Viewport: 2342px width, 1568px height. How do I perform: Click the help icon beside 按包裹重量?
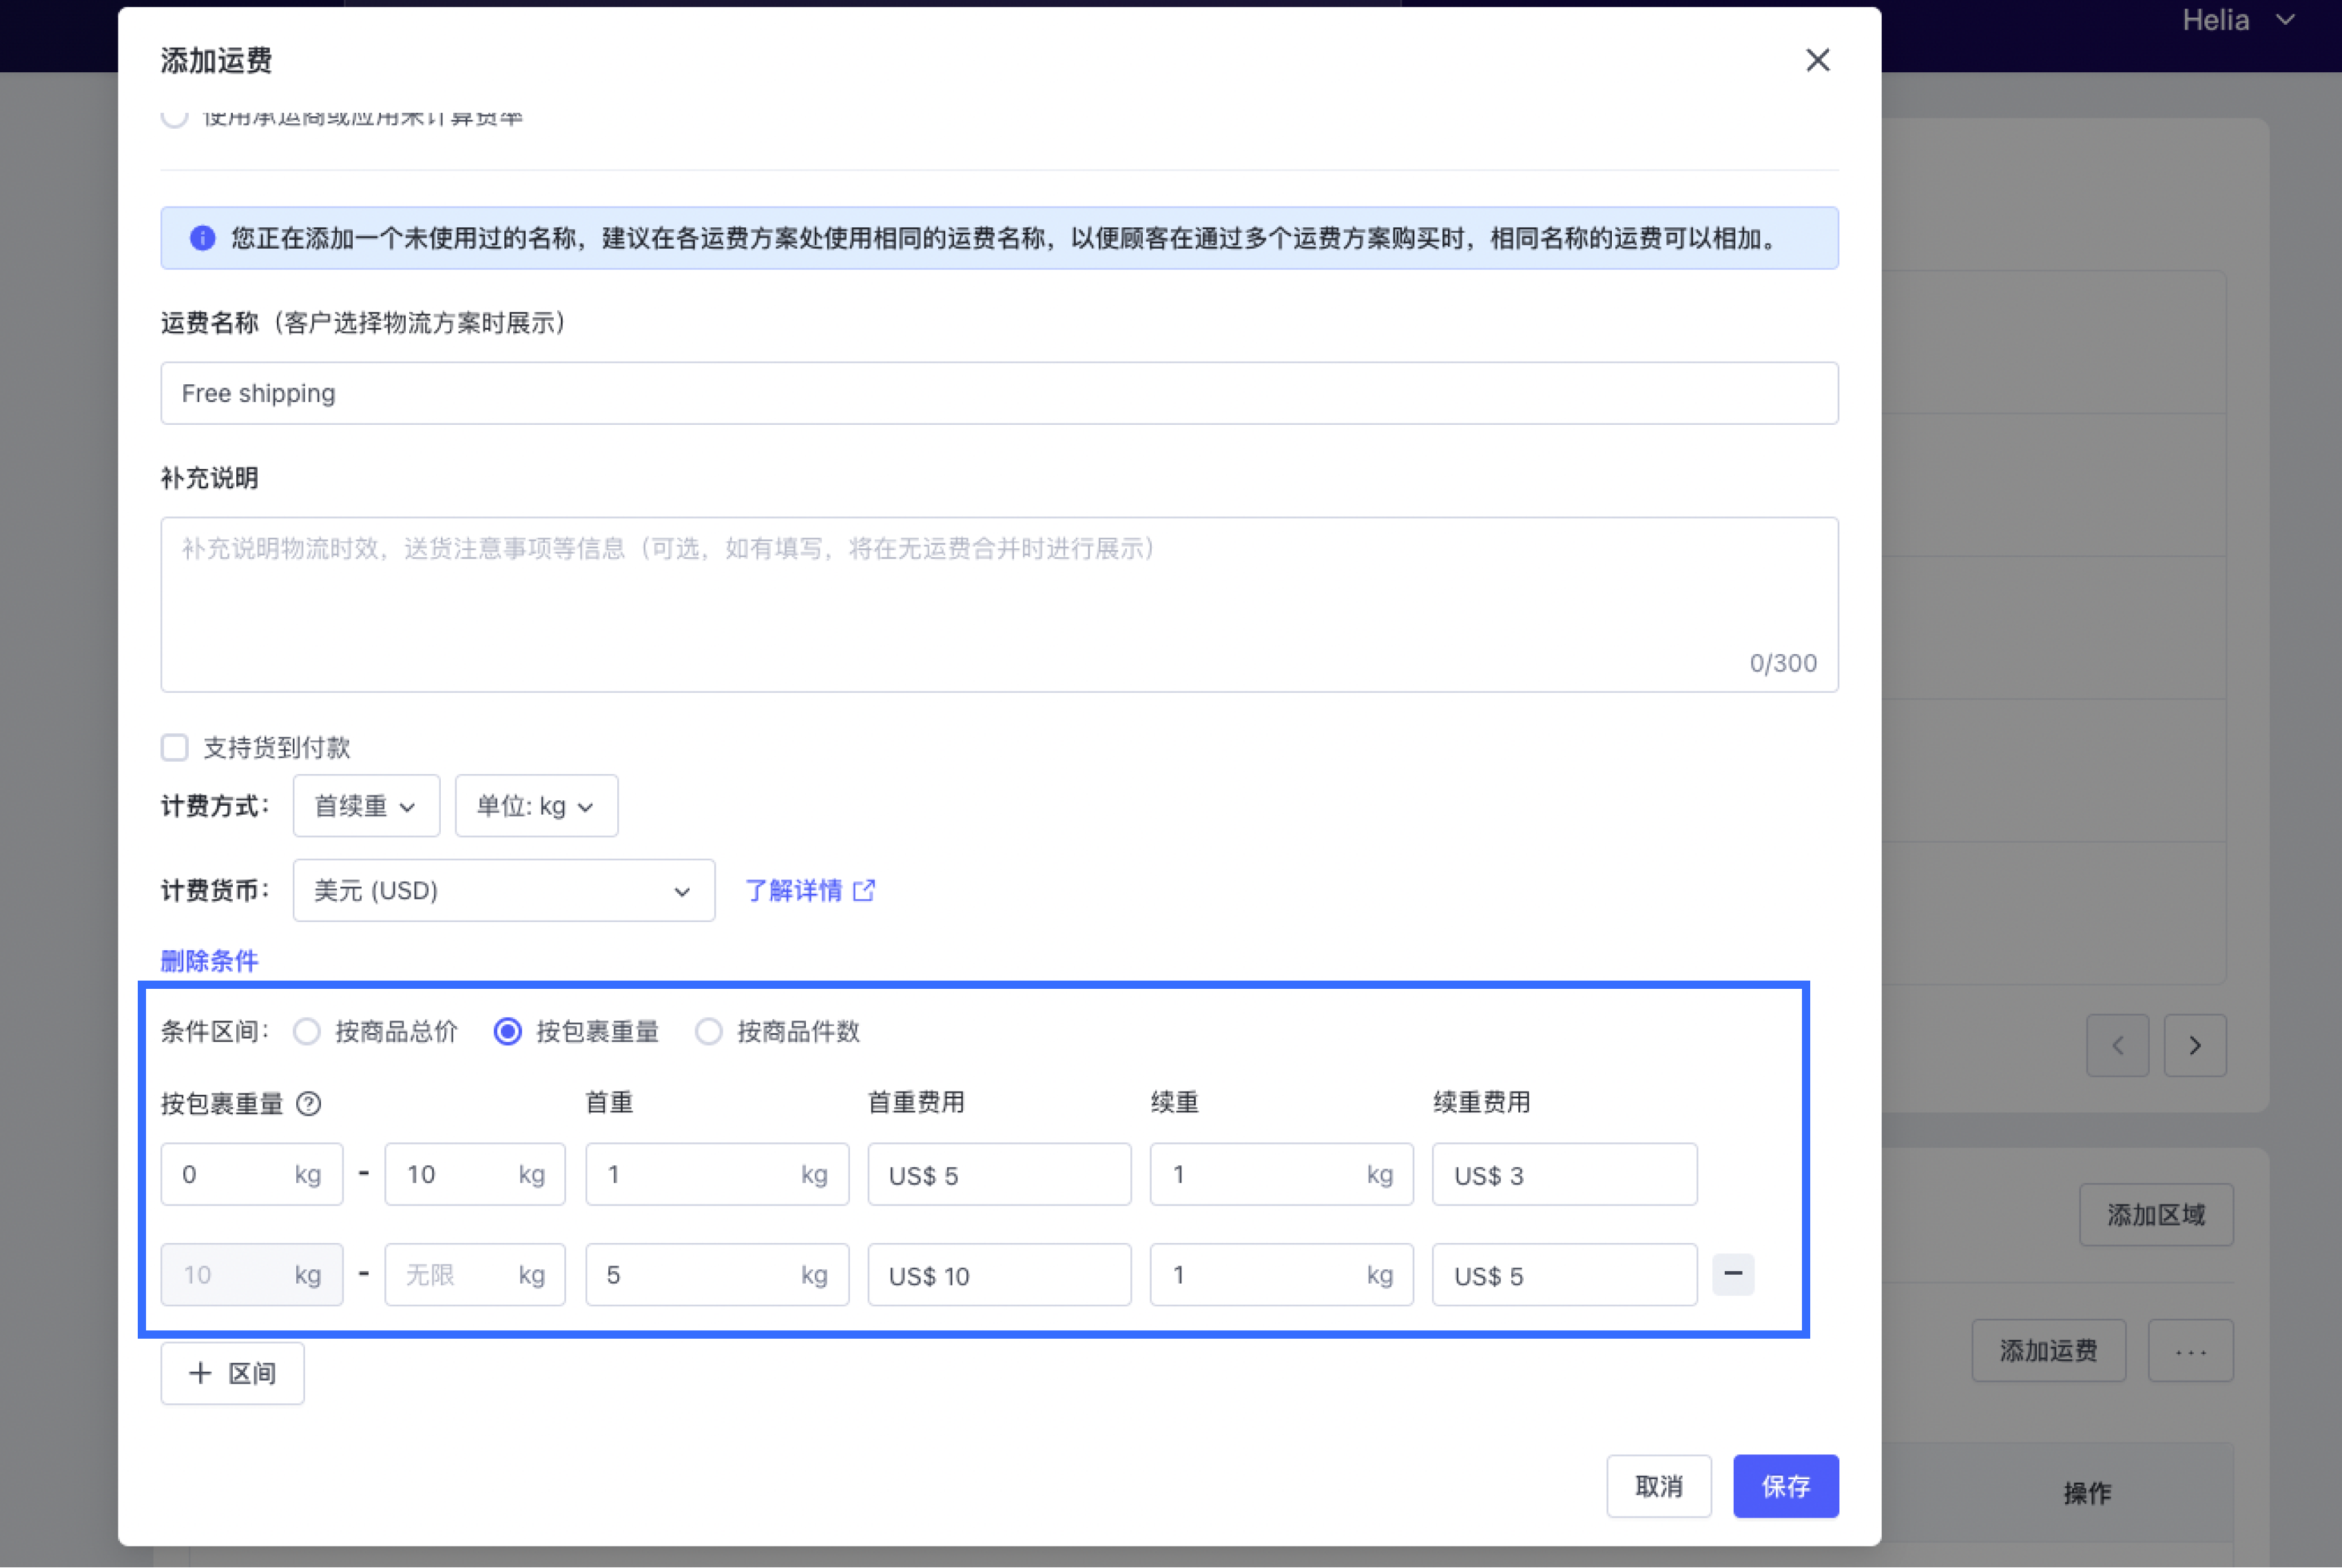(309, 1103)
